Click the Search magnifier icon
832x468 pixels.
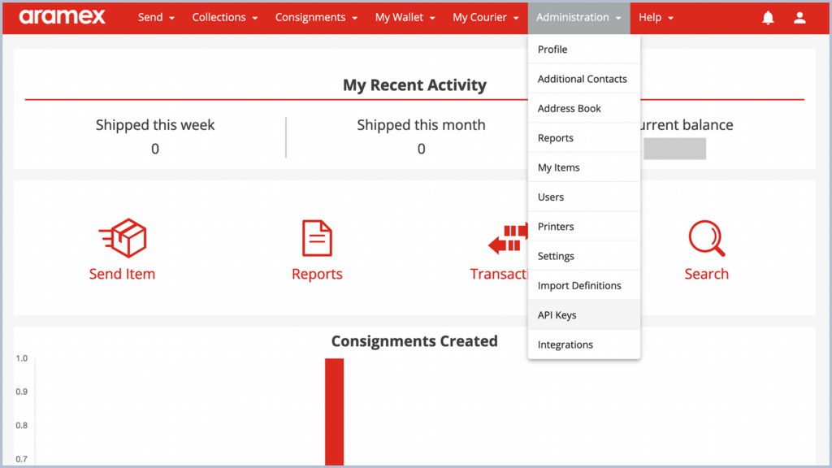click(x=706, y=237)
